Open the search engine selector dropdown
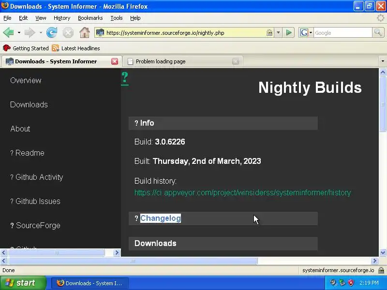 pos(311,32)
